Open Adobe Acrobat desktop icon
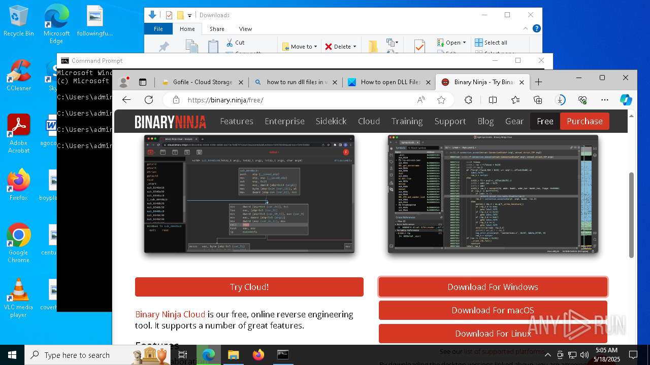The height and width of the screenshot is (365, 650). 19,133
